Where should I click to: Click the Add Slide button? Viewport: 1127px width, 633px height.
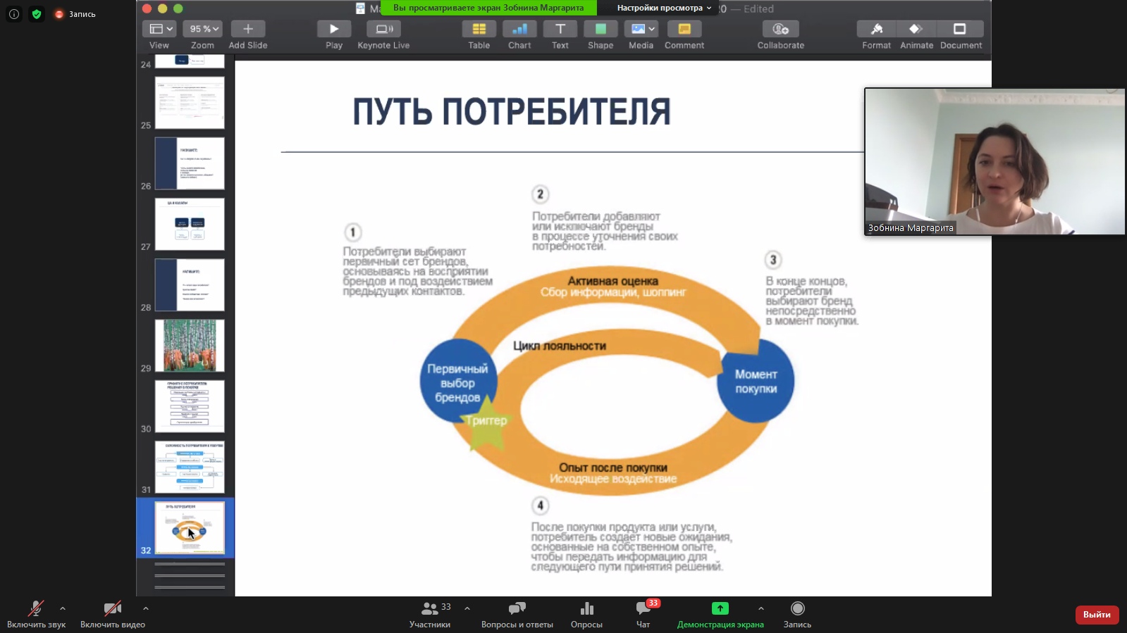[247, 29]
